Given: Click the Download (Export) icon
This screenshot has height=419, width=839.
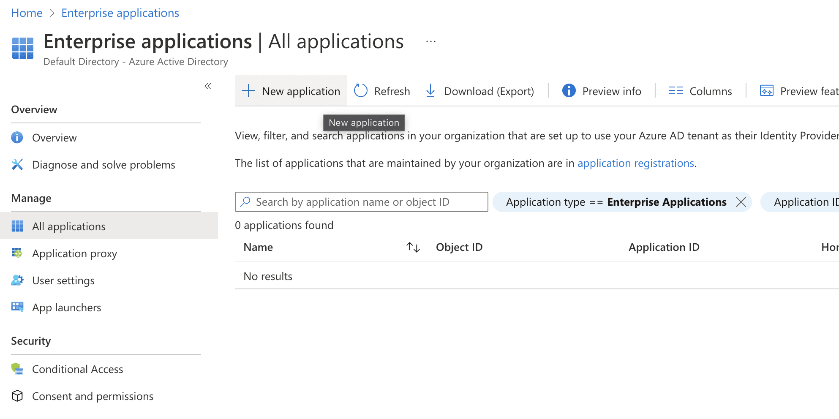Looking at the screenshot, I should (430, 91).
